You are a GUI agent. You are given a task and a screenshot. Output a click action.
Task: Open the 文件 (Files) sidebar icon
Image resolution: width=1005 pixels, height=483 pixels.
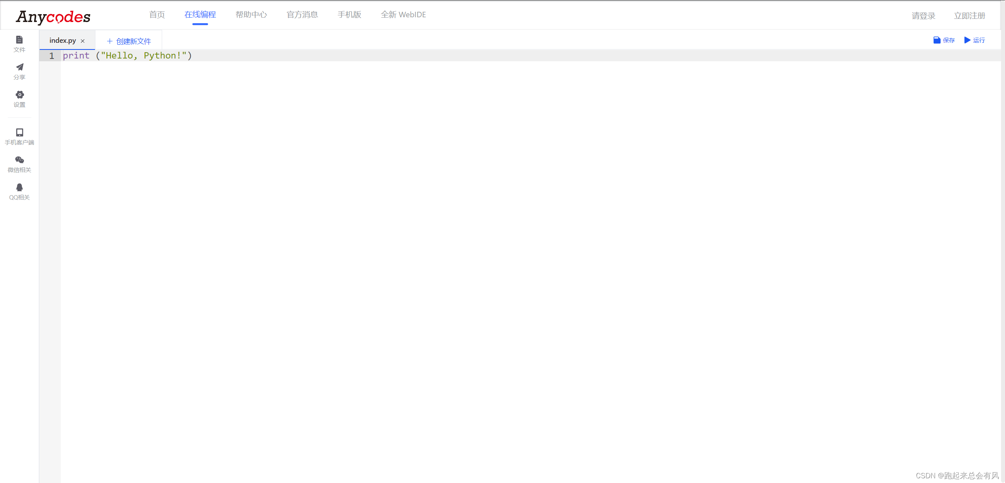[19, 40]
